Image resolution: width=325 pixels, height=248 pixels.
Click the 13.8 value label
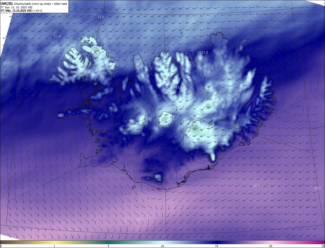pyautogui.click(x=57, y=37)
